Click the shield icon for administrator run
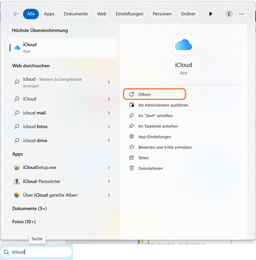This screenshot has height=260, width=256. point(131,105)
